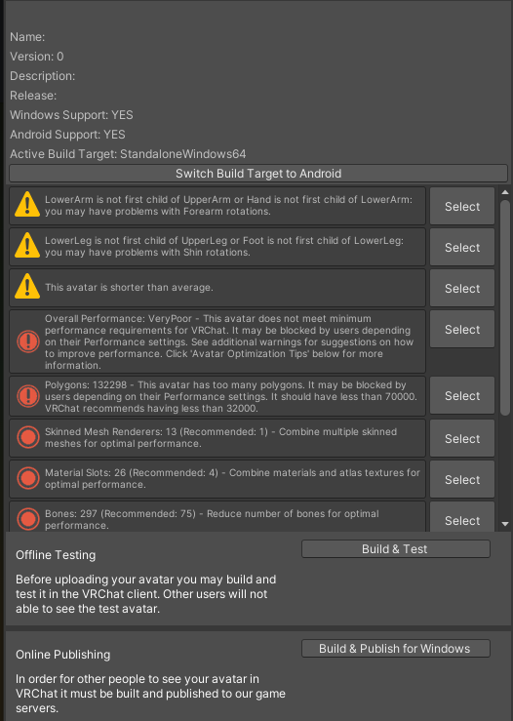Select objects for Overall Performance warning

pos(462,329)
